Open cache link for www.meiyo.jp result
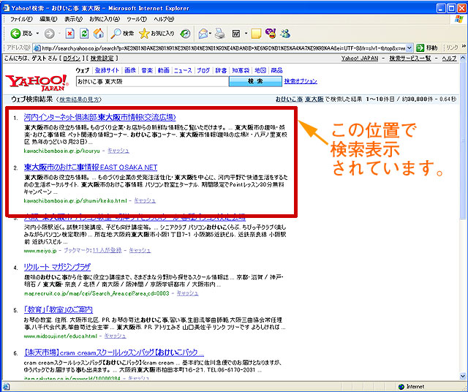 click(140, 251)
